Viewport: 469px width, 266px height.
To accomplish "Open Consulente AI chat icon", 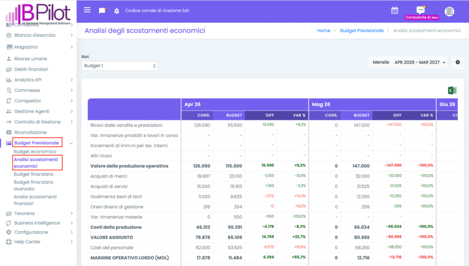I will tap(421, 10).
